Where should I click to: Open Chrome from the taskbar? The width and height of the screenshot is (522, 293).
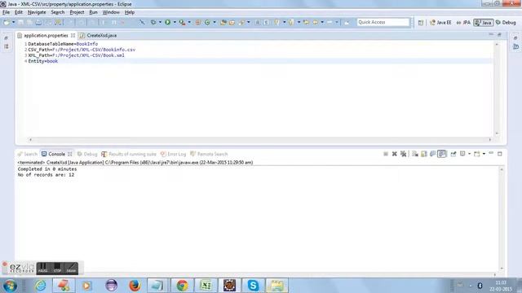pos(182,286)
